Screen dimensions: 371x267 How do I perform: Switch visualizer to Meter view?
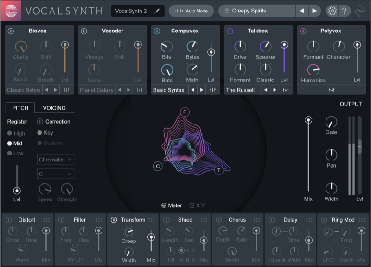pos(172,205)
